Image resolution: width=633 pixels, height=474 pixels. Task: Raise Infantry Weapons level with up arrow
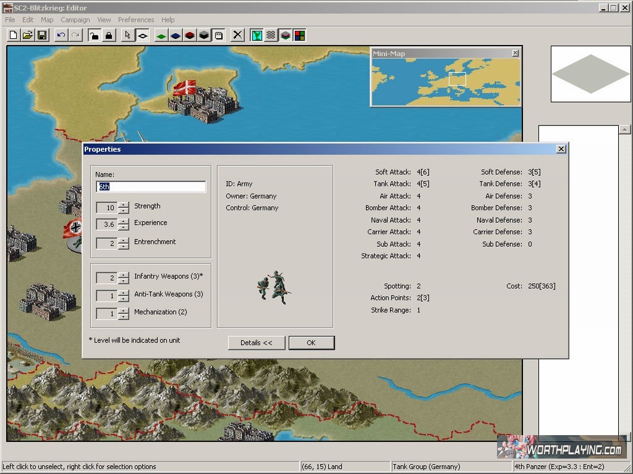pos(124,275)
